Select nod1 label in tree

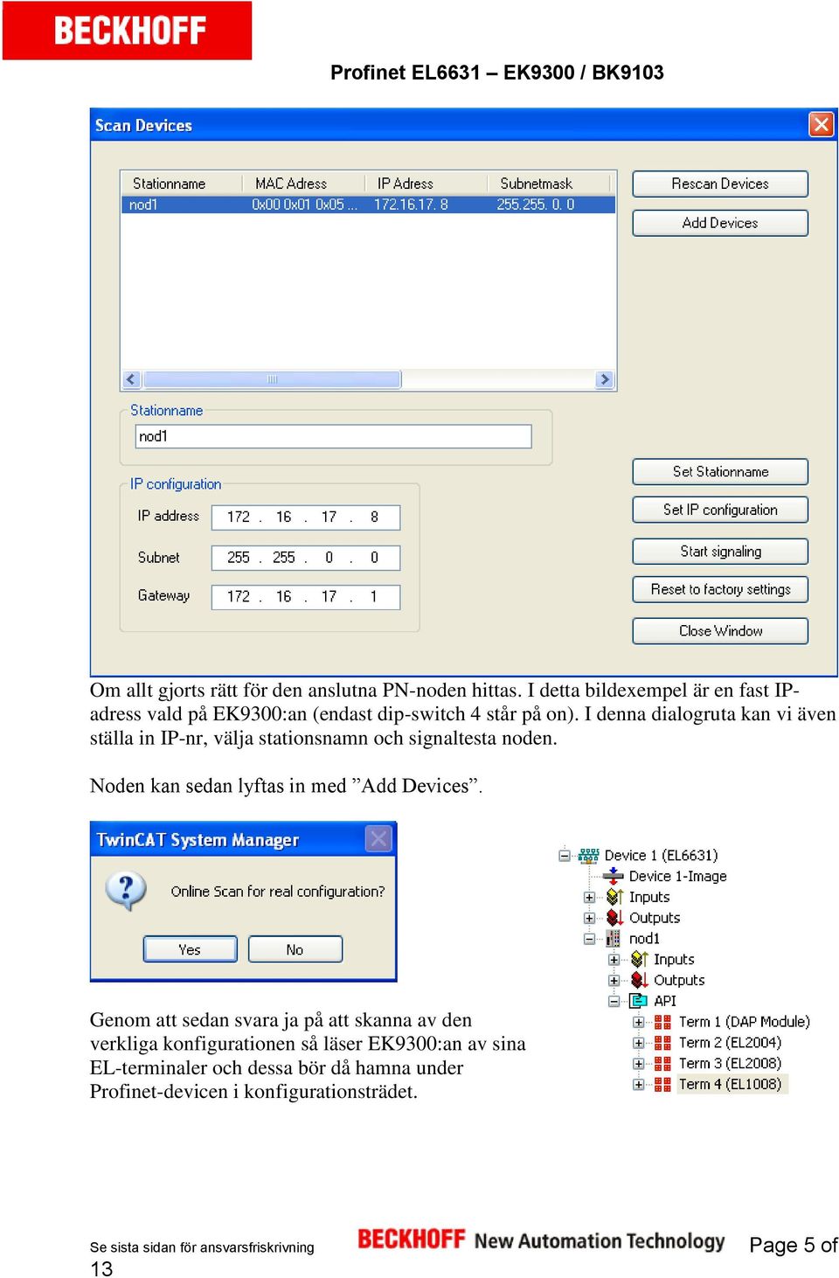[644, 939]
